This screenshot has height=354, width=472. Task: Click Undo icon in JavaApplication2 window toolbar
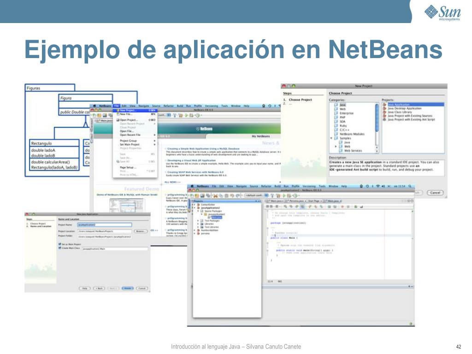pos(232,195)
